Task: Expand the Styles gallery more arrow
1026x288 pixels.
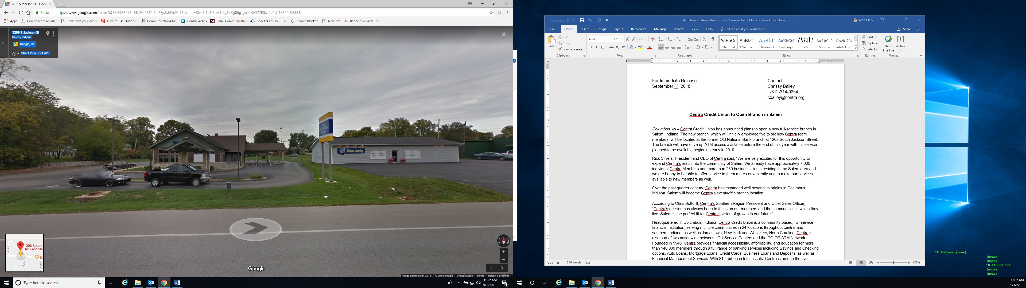Action: coord(856,48)
